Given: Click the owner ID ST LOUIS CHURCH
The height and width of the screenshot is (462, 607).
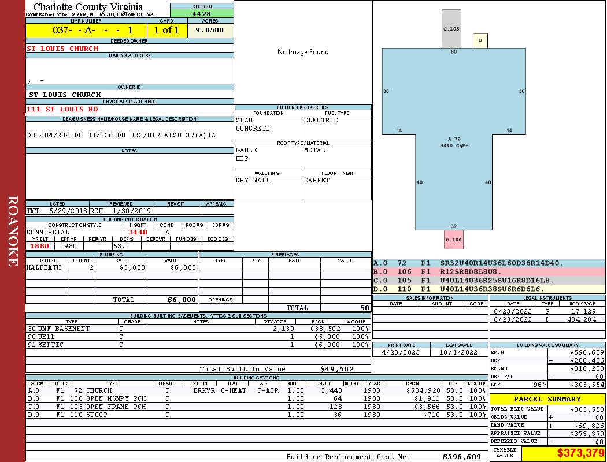Looking at the screenshot, I should (65, 95).
